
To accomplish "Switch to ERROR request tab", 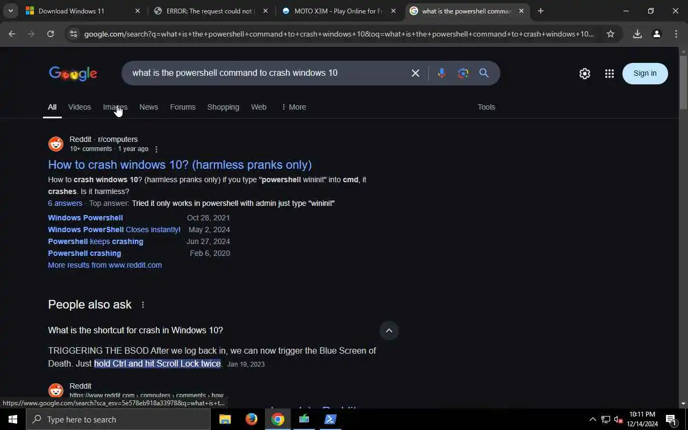I will [207, 11].
